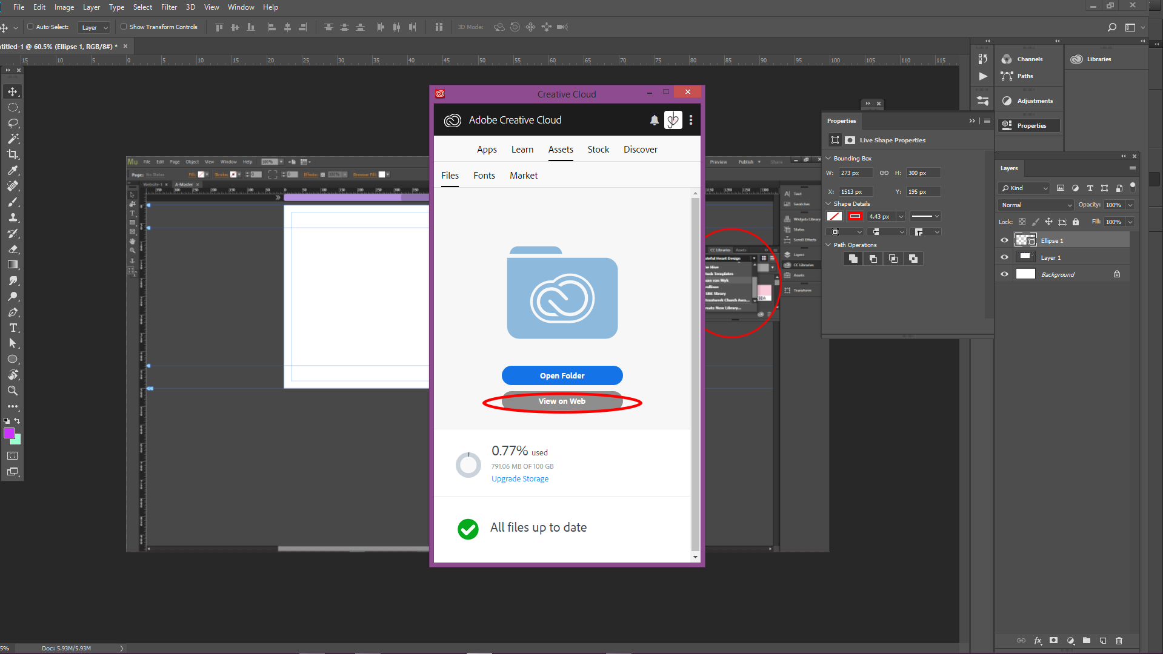
Task: Open layer Kind filter dropdown
Action: pyautogui.click(x=1024, y=188)
